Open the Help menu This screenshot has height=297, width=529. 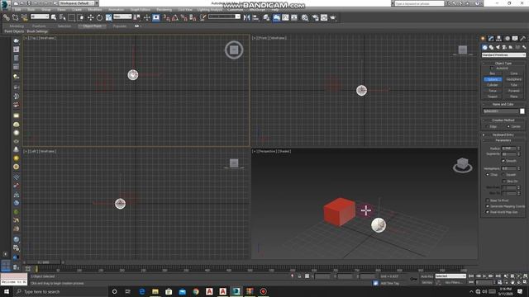click(275, 10)
